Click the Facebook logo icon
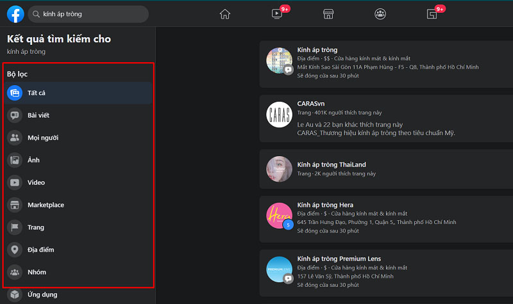 tap(15, 14)
